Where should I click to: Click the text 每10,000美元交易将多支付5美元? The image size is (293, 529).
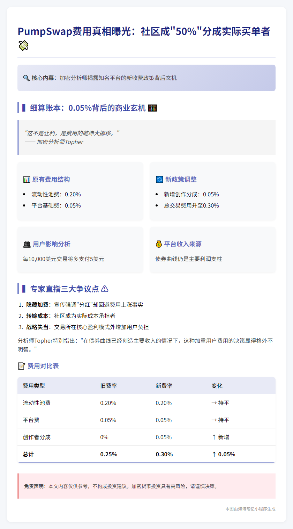coord(63,259)
